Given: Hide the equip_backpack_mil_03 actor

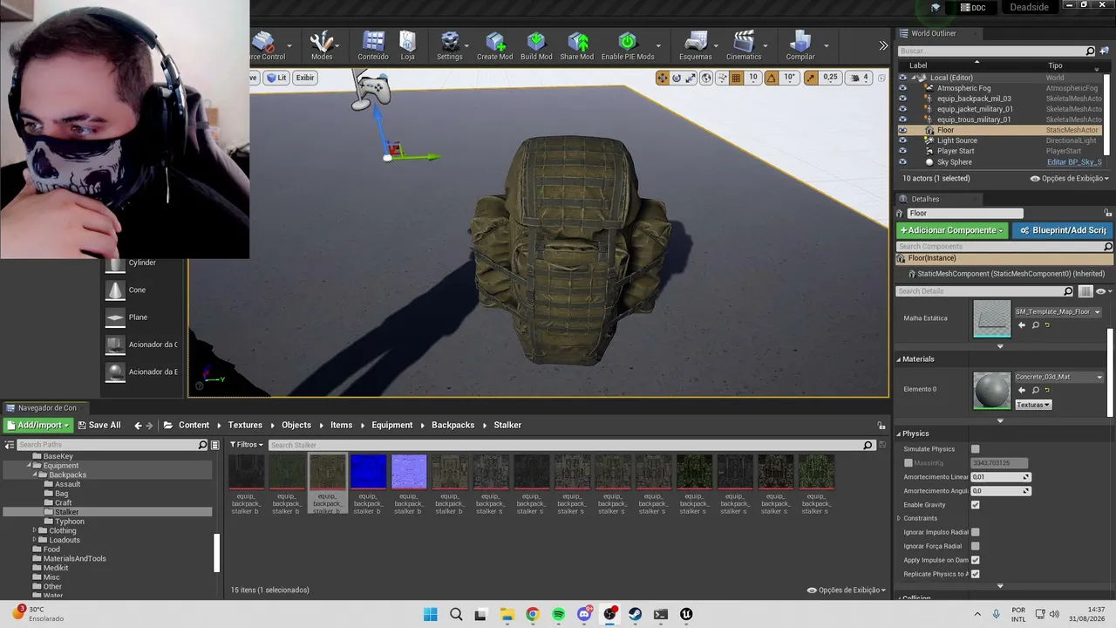Looking at the screenshot, I should [902, 99].
